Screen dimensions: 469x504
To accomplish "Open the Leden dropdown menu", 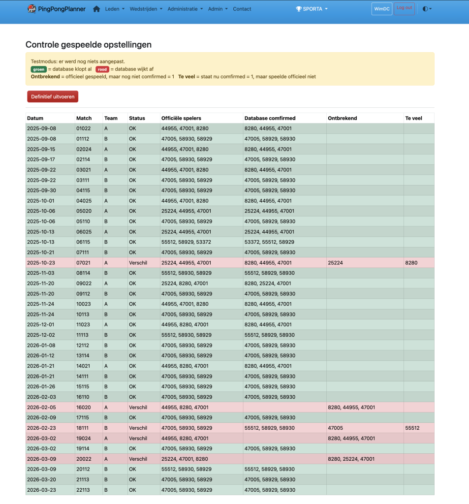I will pos(115,9).
